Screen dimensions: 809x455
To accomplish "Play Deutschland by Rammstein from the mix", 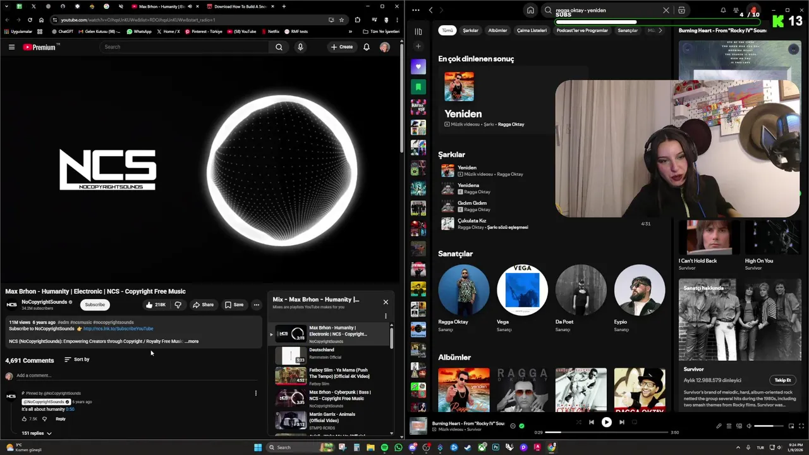I will tap(332, 356).
